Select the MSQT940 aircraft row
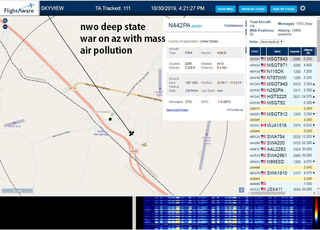 point(283,84)
